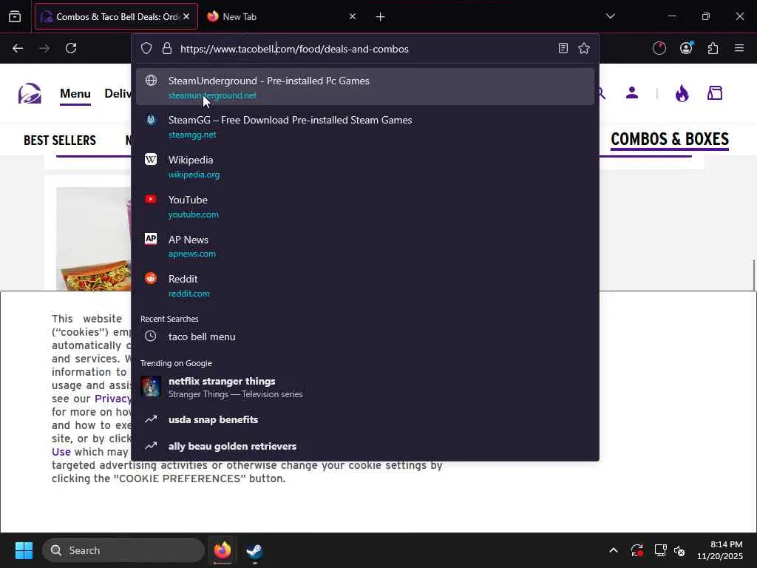The height and width of the screenshot is (568, 757).
Task: Open the tracking protection shield icon
Action: pyautogui.click(x=146, y=48)
